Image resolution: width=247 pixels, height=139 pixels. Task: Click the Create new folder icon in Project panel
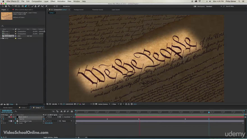[x=4, y=104]
